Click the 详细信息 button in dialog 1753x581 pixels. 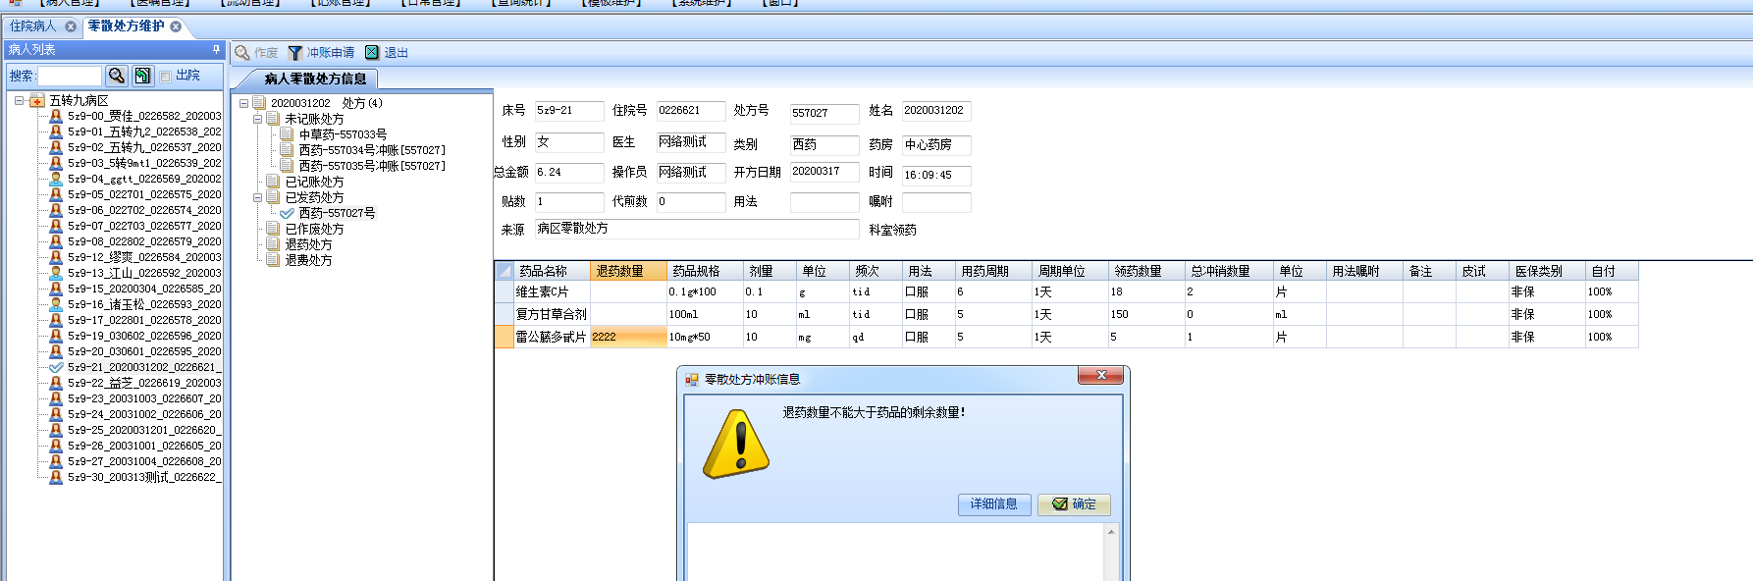click(x=994, y=504)
